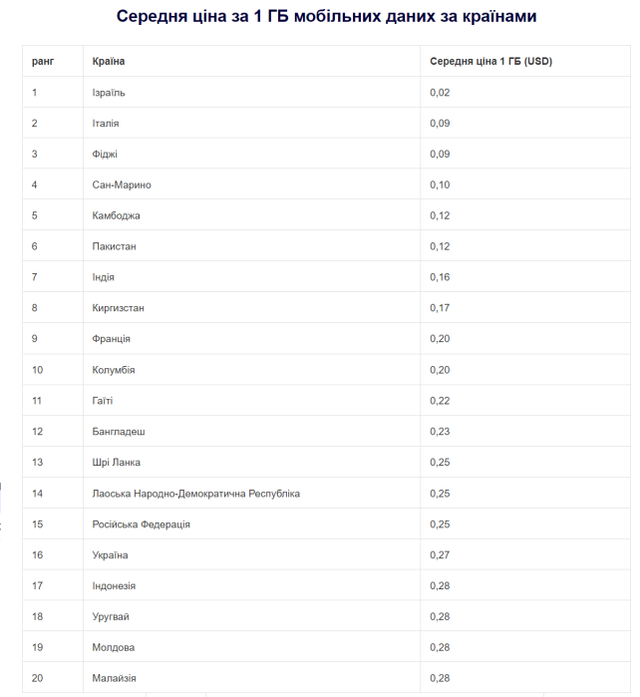This screenshot has width=640, height=697.
Task: Select the Сан-Марино table cell
Action: (122, 185)
